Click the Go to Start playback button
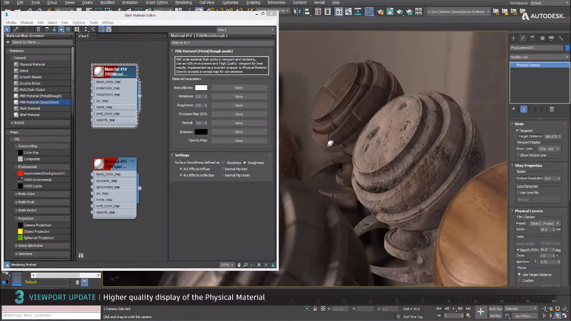The image size is (571, 321). click(439, 309)
